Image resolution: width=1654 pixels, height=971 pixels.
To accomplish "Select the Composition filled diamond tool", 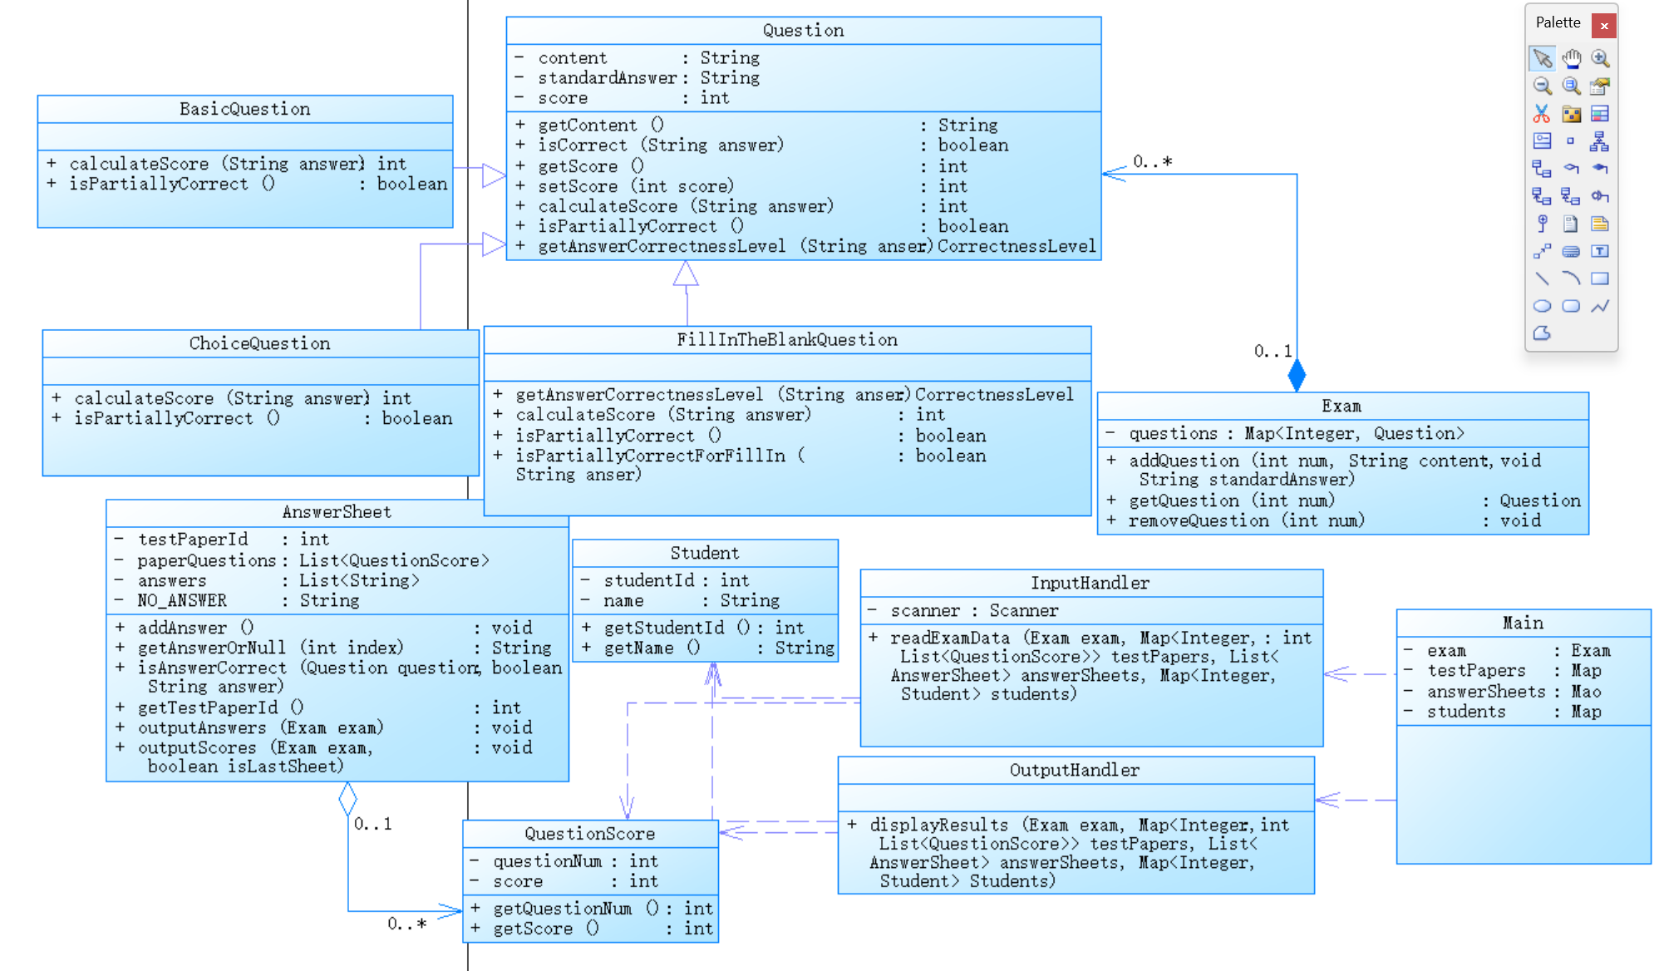I will (x=1600, y=168).
